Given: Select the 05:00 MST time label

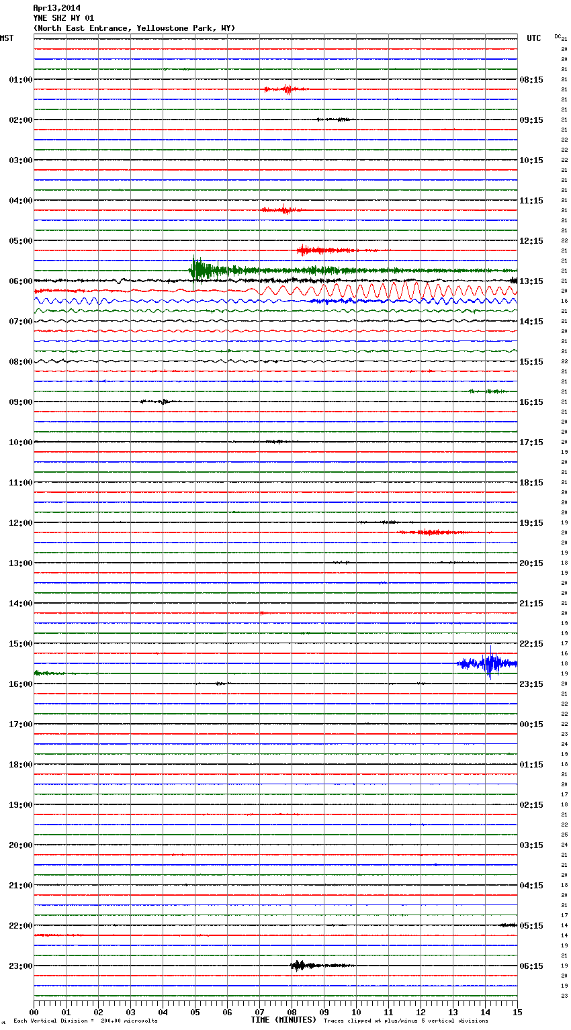Looking at the screenshot, I should click(20, 241).
